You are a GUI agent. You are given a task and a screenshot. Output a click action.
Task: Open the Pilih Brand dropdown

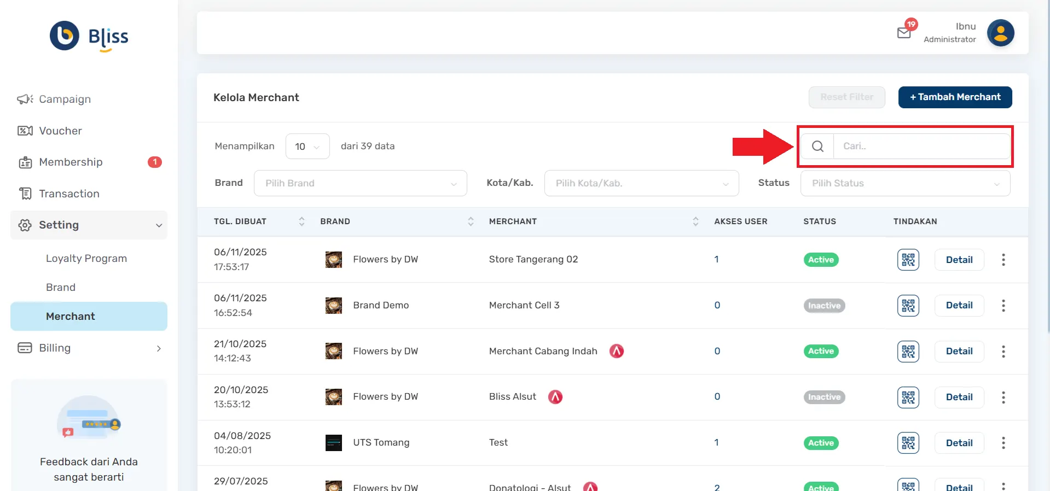(360, 183)
